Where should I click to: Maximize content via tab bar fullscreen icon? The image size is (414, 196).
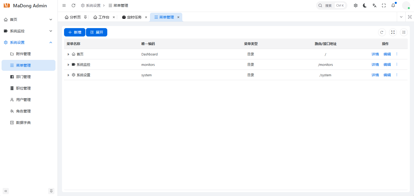click(410, 17)
